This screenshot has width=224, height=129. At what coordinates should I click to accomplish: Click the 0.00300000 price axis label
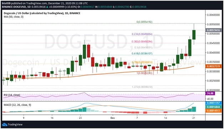213,71
